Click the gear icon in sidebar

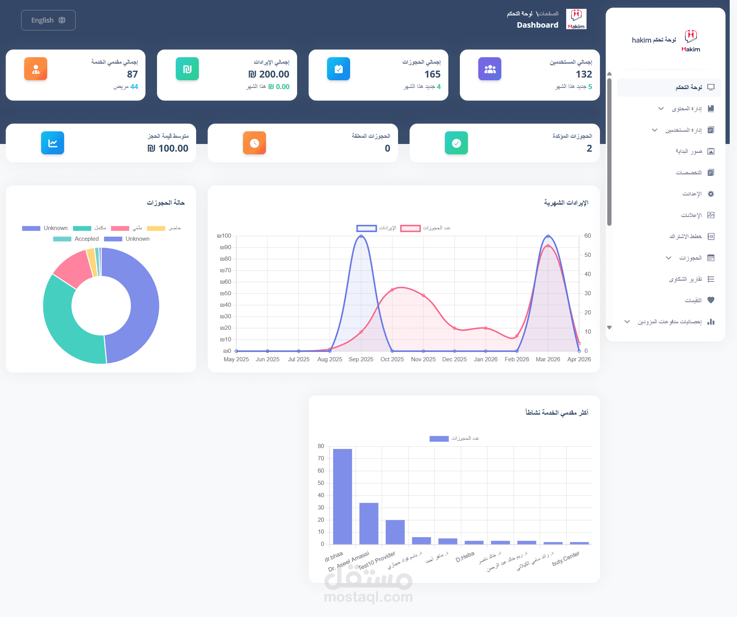tap(711, 194)
